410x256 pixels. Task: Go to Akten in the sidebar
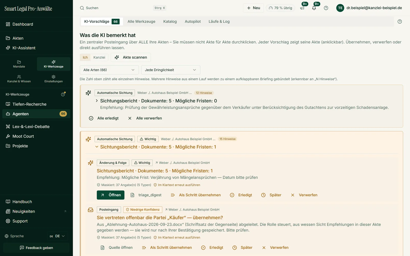(36, 38)
